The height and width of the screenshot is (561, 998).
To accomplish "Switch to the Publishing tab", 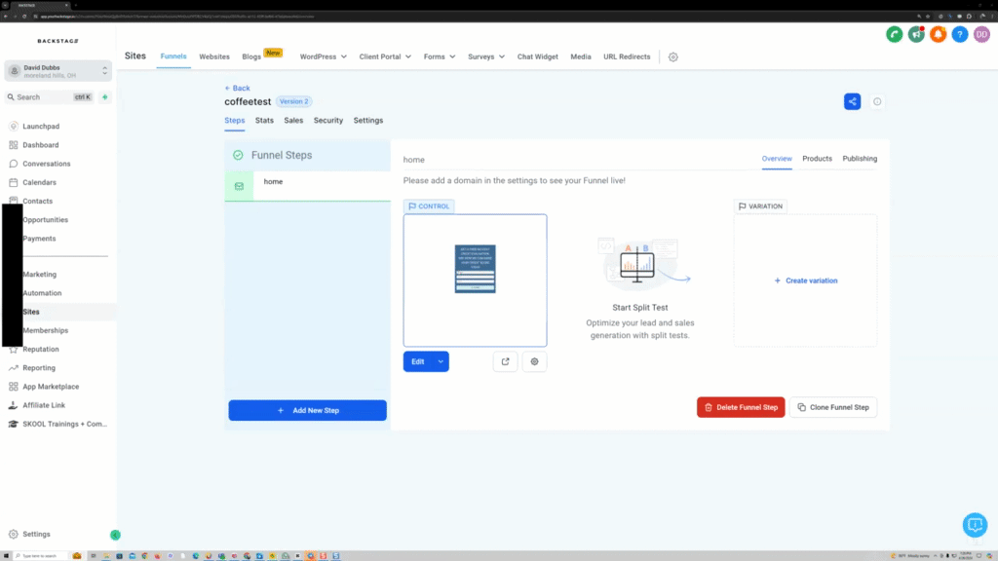I will pyautogui.click(x=859, y=159).
